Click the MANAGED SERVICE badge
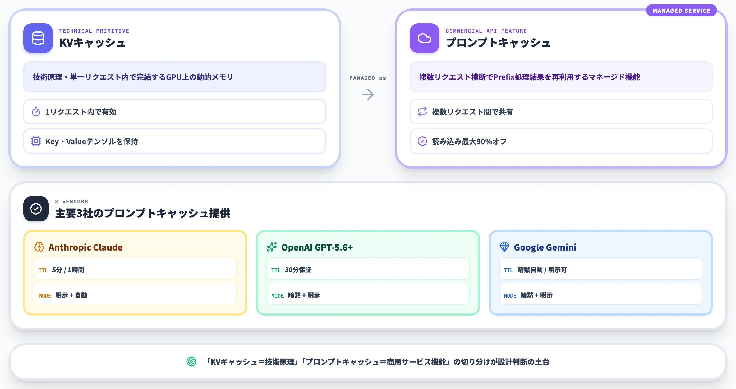This screenshot has width=736, height=389. (x=681, y=11)
